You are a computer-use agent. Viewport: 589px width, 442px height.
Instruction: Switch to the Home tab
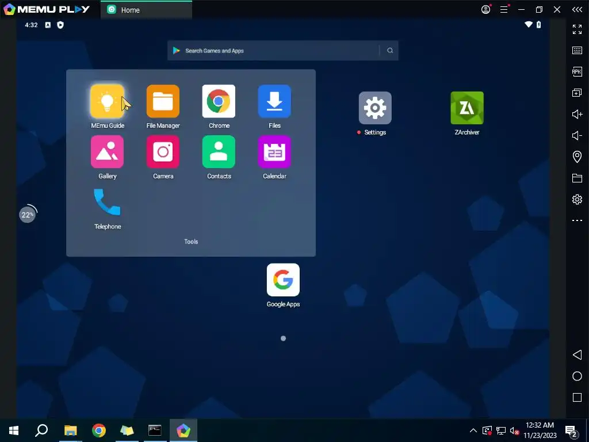coord(147,10)
